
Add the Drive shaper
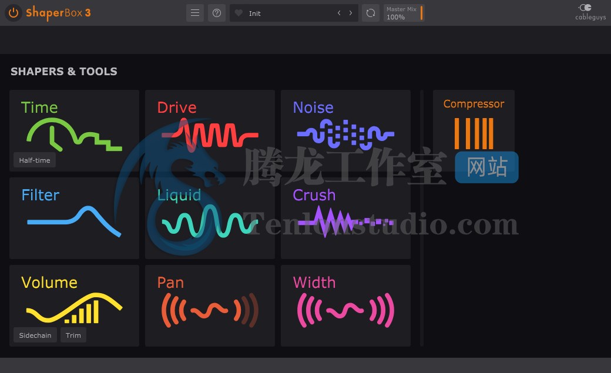[210, 130]
